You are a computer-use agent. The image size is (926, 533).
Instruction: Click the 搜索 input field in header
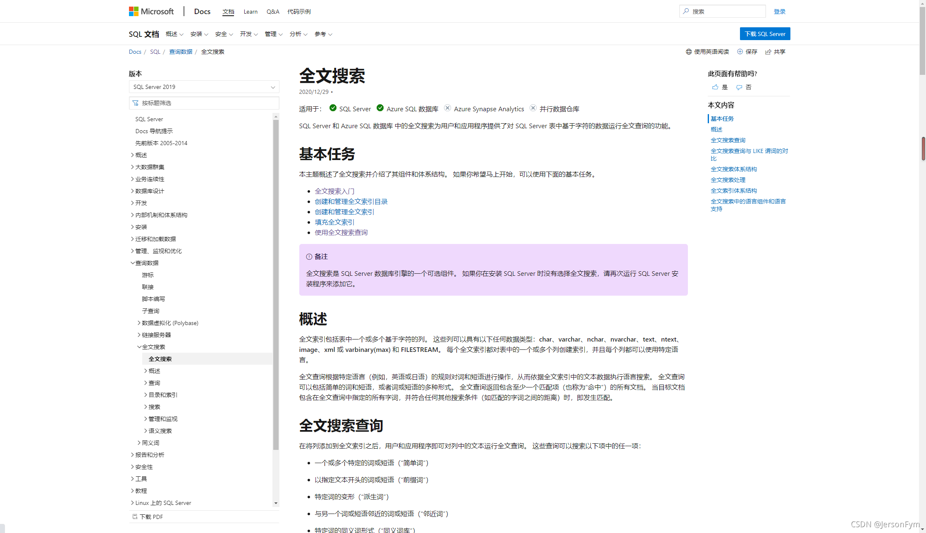tap(722, 11)
